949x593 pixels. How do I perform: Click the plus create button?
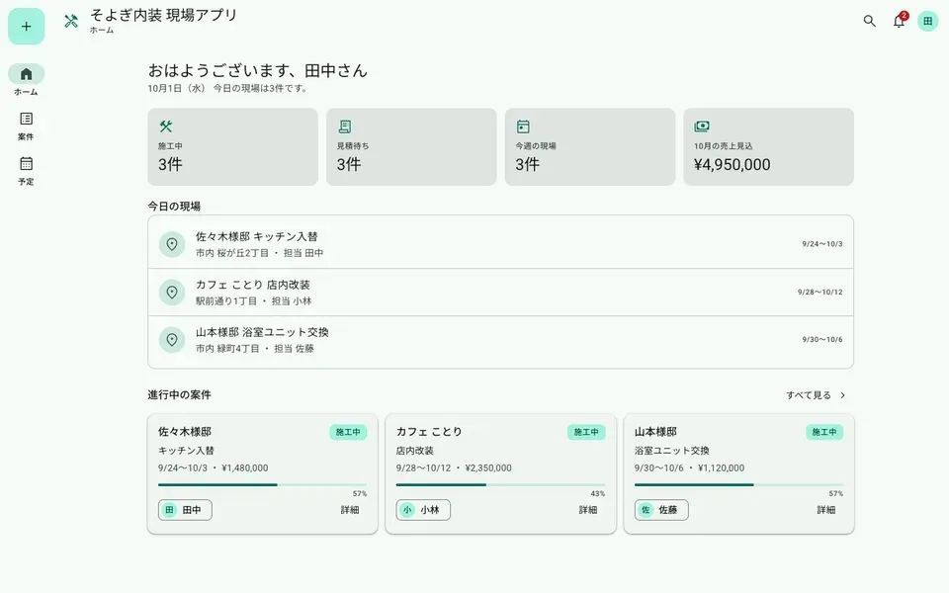26,26
